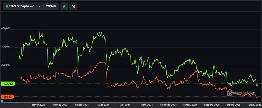Click the июнь 2025 axis label
This screenshot has width=262, height=108.
pyautogui.click(x=255, y=105)
